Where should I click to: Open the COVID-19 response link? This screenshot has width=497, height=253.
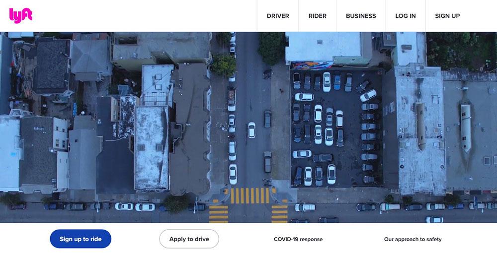[x=298, y=240]
